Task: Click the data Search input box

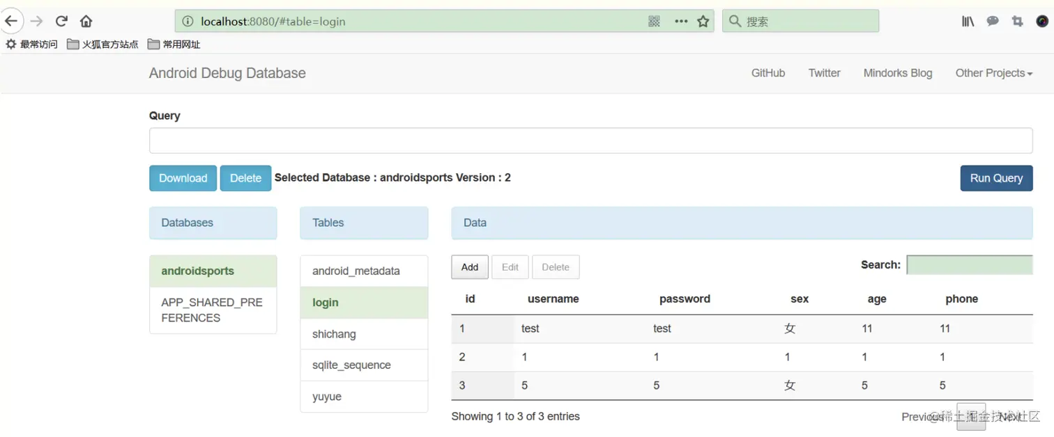Action: (x=969, y=265)
